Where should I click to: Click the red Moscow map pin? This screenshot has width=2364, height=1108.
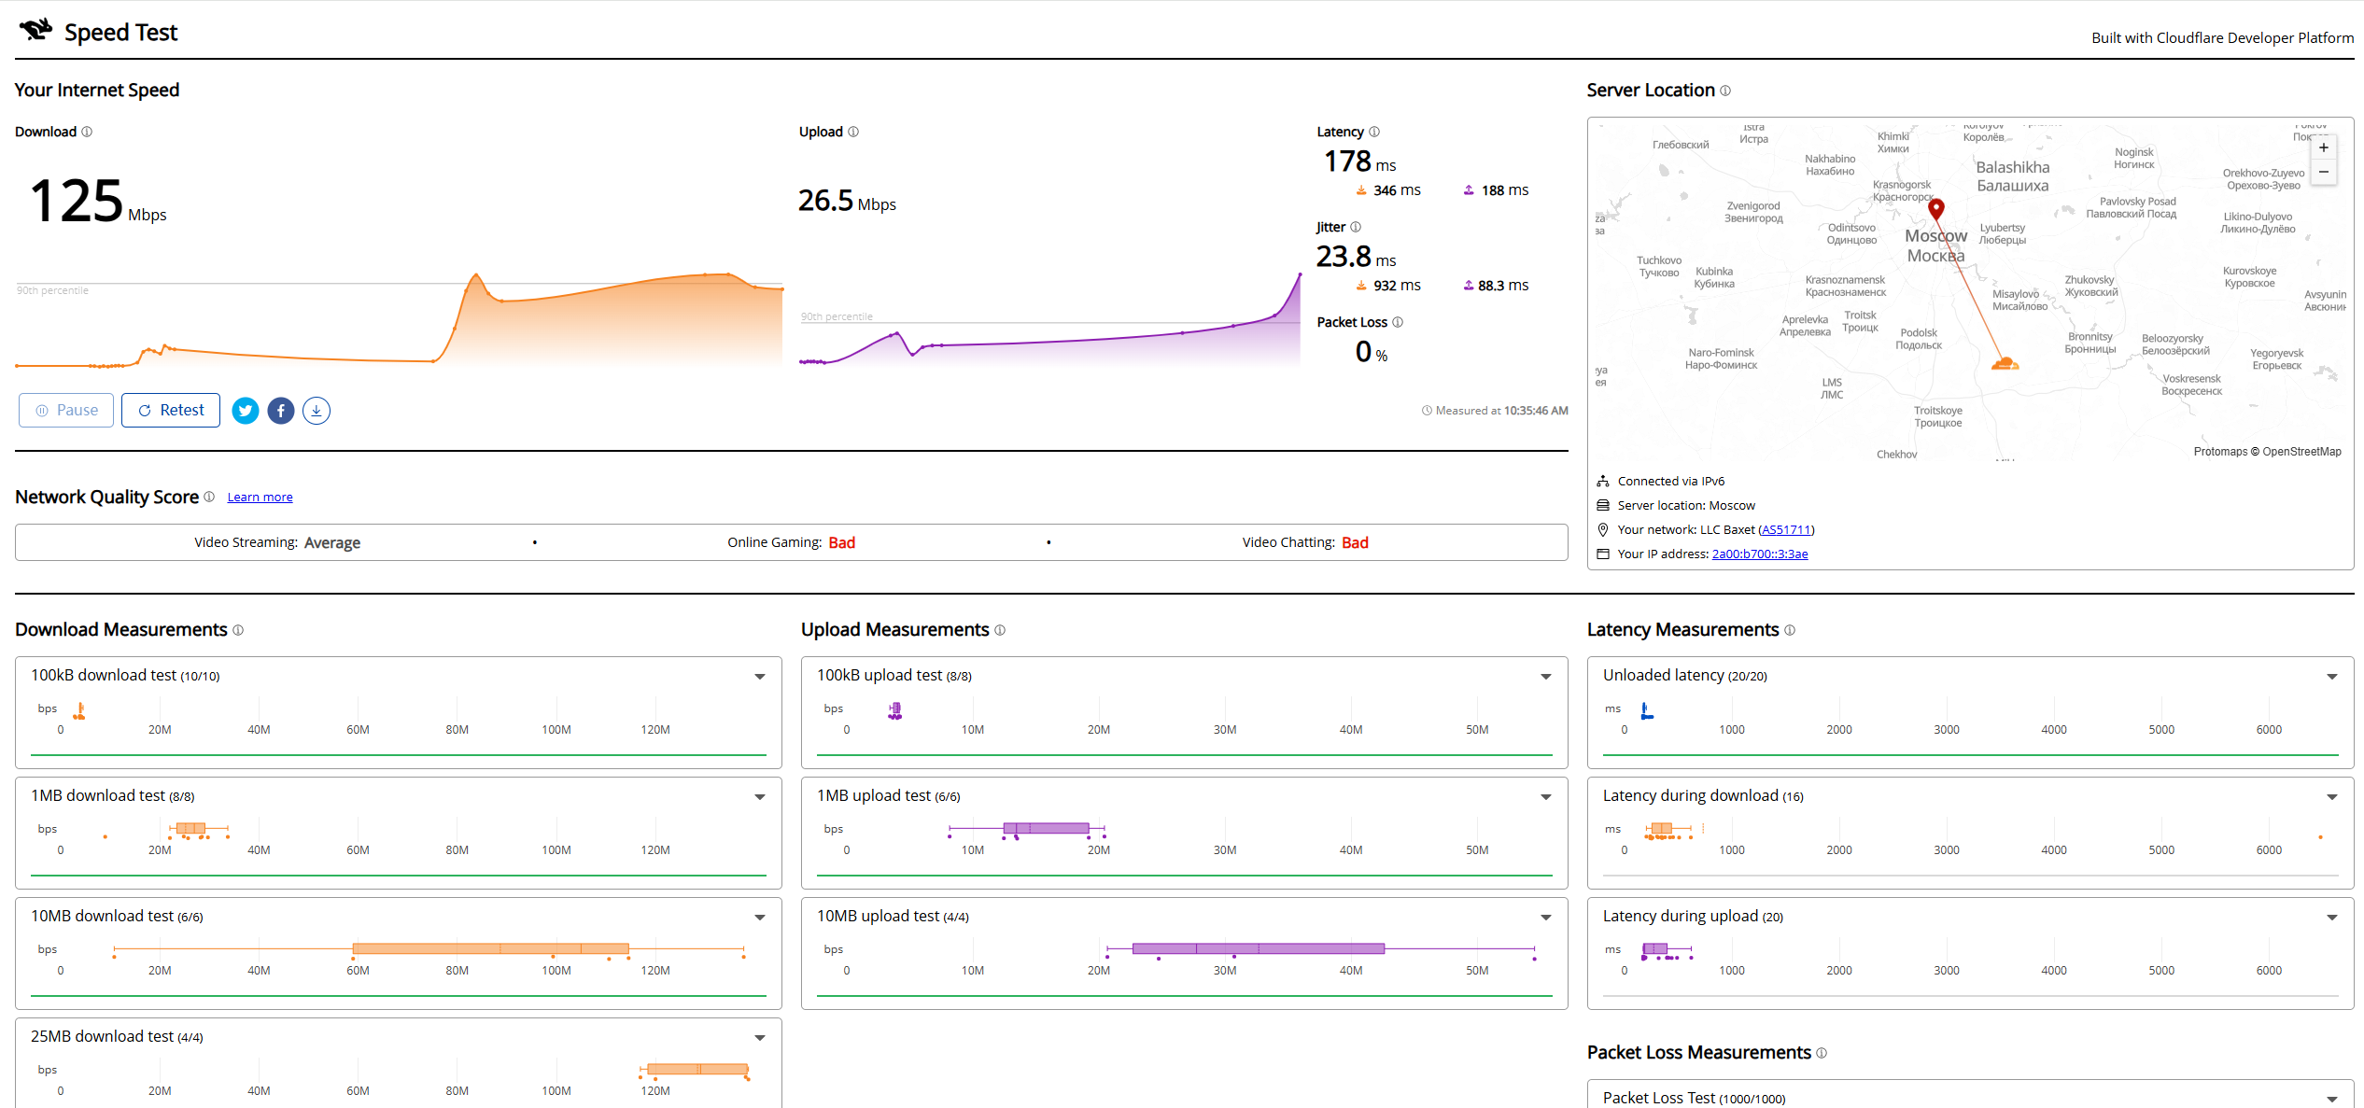[1936, 209]
